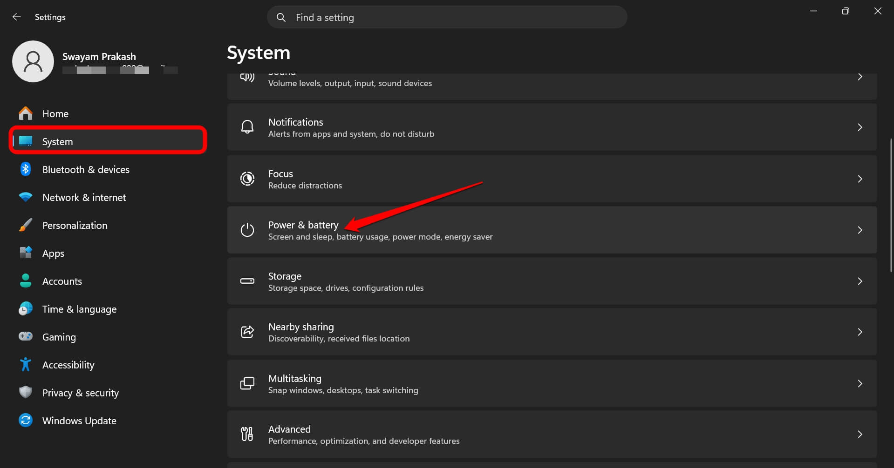Open the user profile avatar

tap(33, 61)
